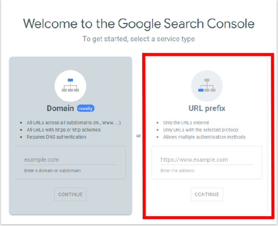Click 'Allows multiple authentication methods' text
Screen dimensions: 278x226
tap(204, 137)
